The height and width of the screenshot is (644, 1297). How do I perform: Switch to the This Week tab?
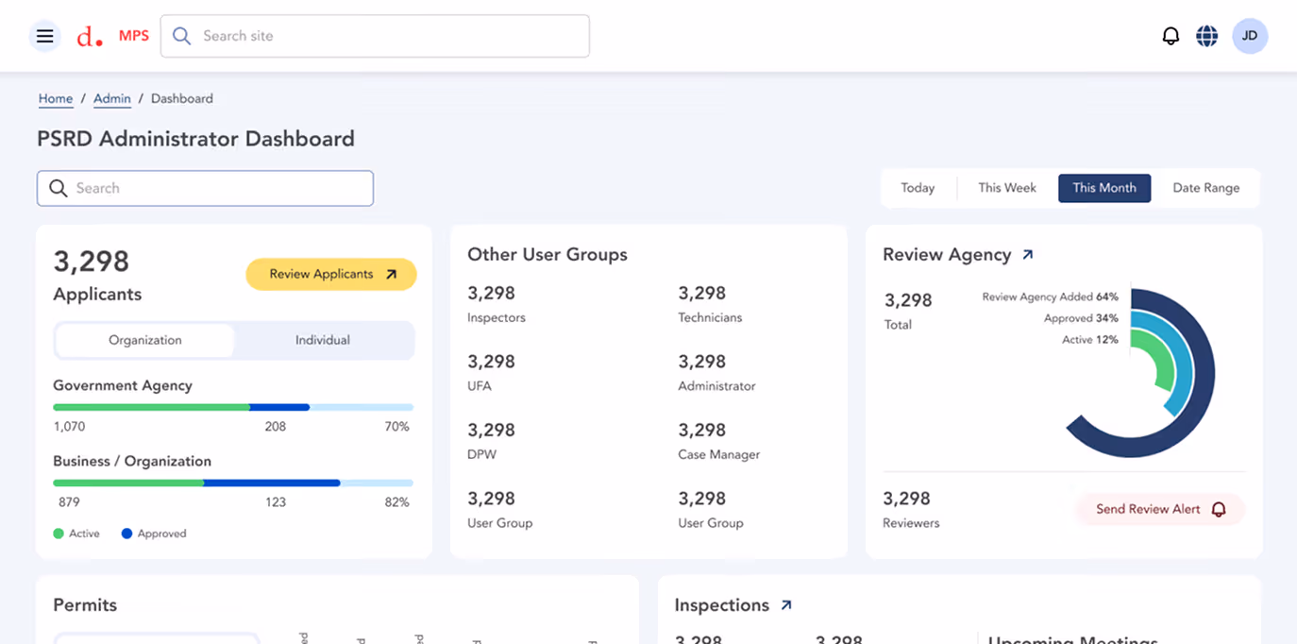coord(1006,187)
